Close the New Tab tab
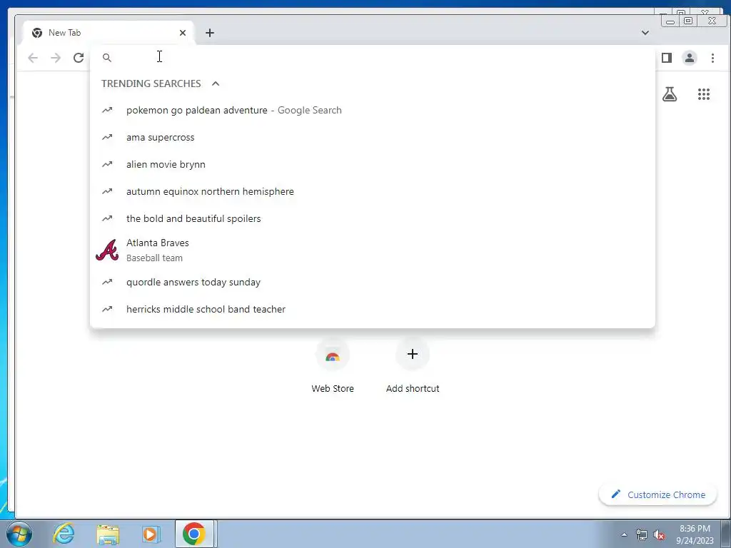 (x=183, y=33)
